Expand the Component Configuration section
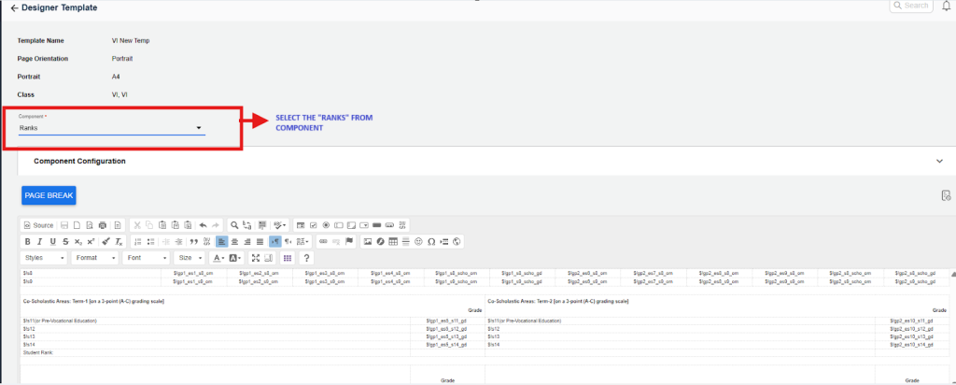The height and width of the screenshot is (385, 956). 939,161
